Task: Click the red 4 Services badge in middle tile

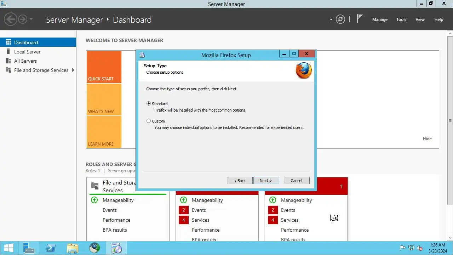Action: (x=183, y=220)
